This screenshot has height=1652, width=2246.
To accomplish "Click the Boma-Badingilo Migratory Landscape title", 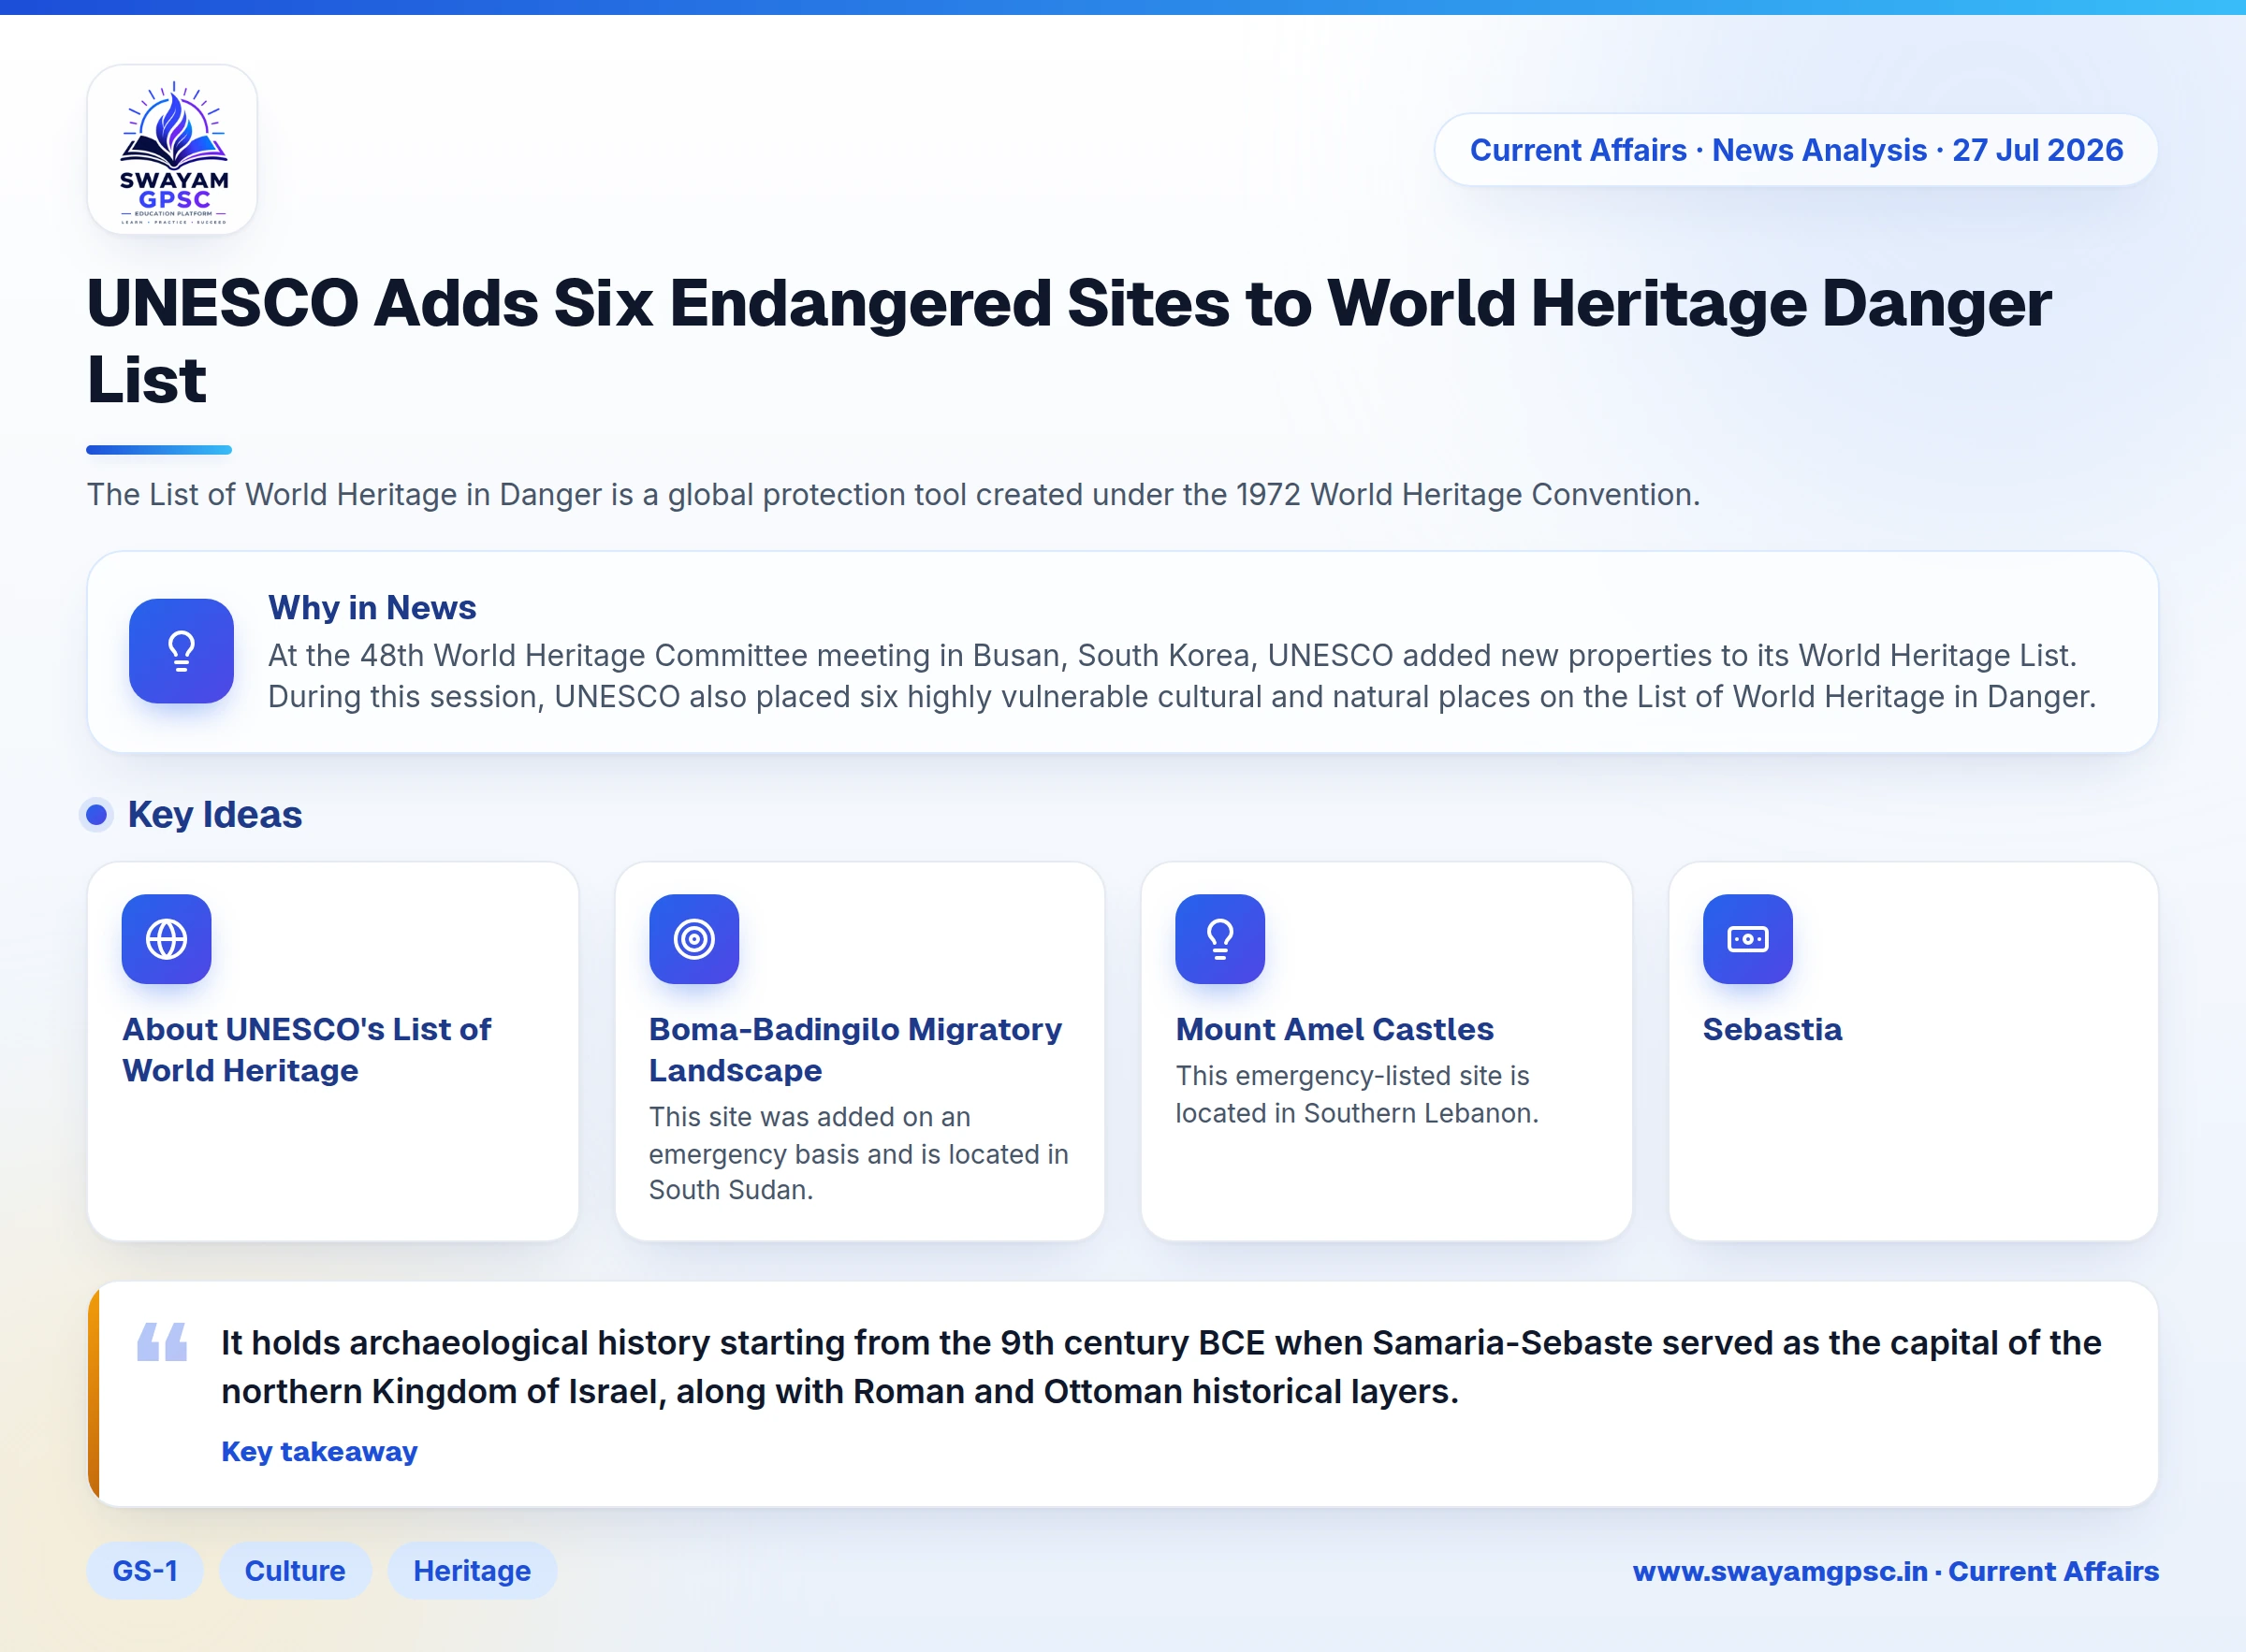I will coord(855,1050).
